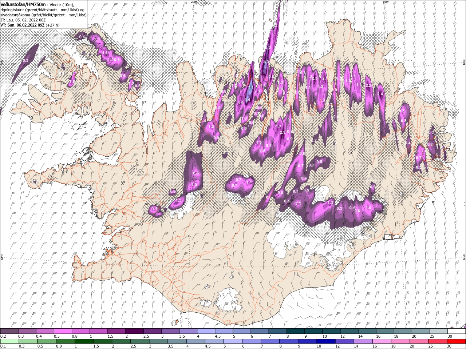Viewport: 466px width, 349px height.
Task: Click the '20W' longitude label
Action: pos(194,2)
